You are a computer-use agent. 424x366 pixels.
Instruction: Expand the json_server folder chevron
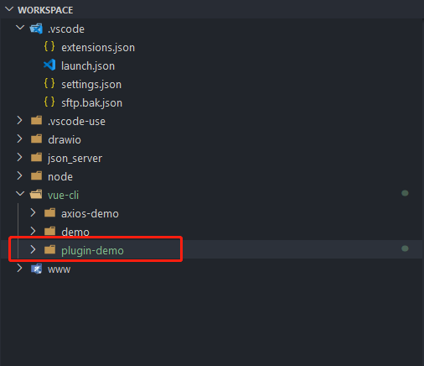point(19,158)
